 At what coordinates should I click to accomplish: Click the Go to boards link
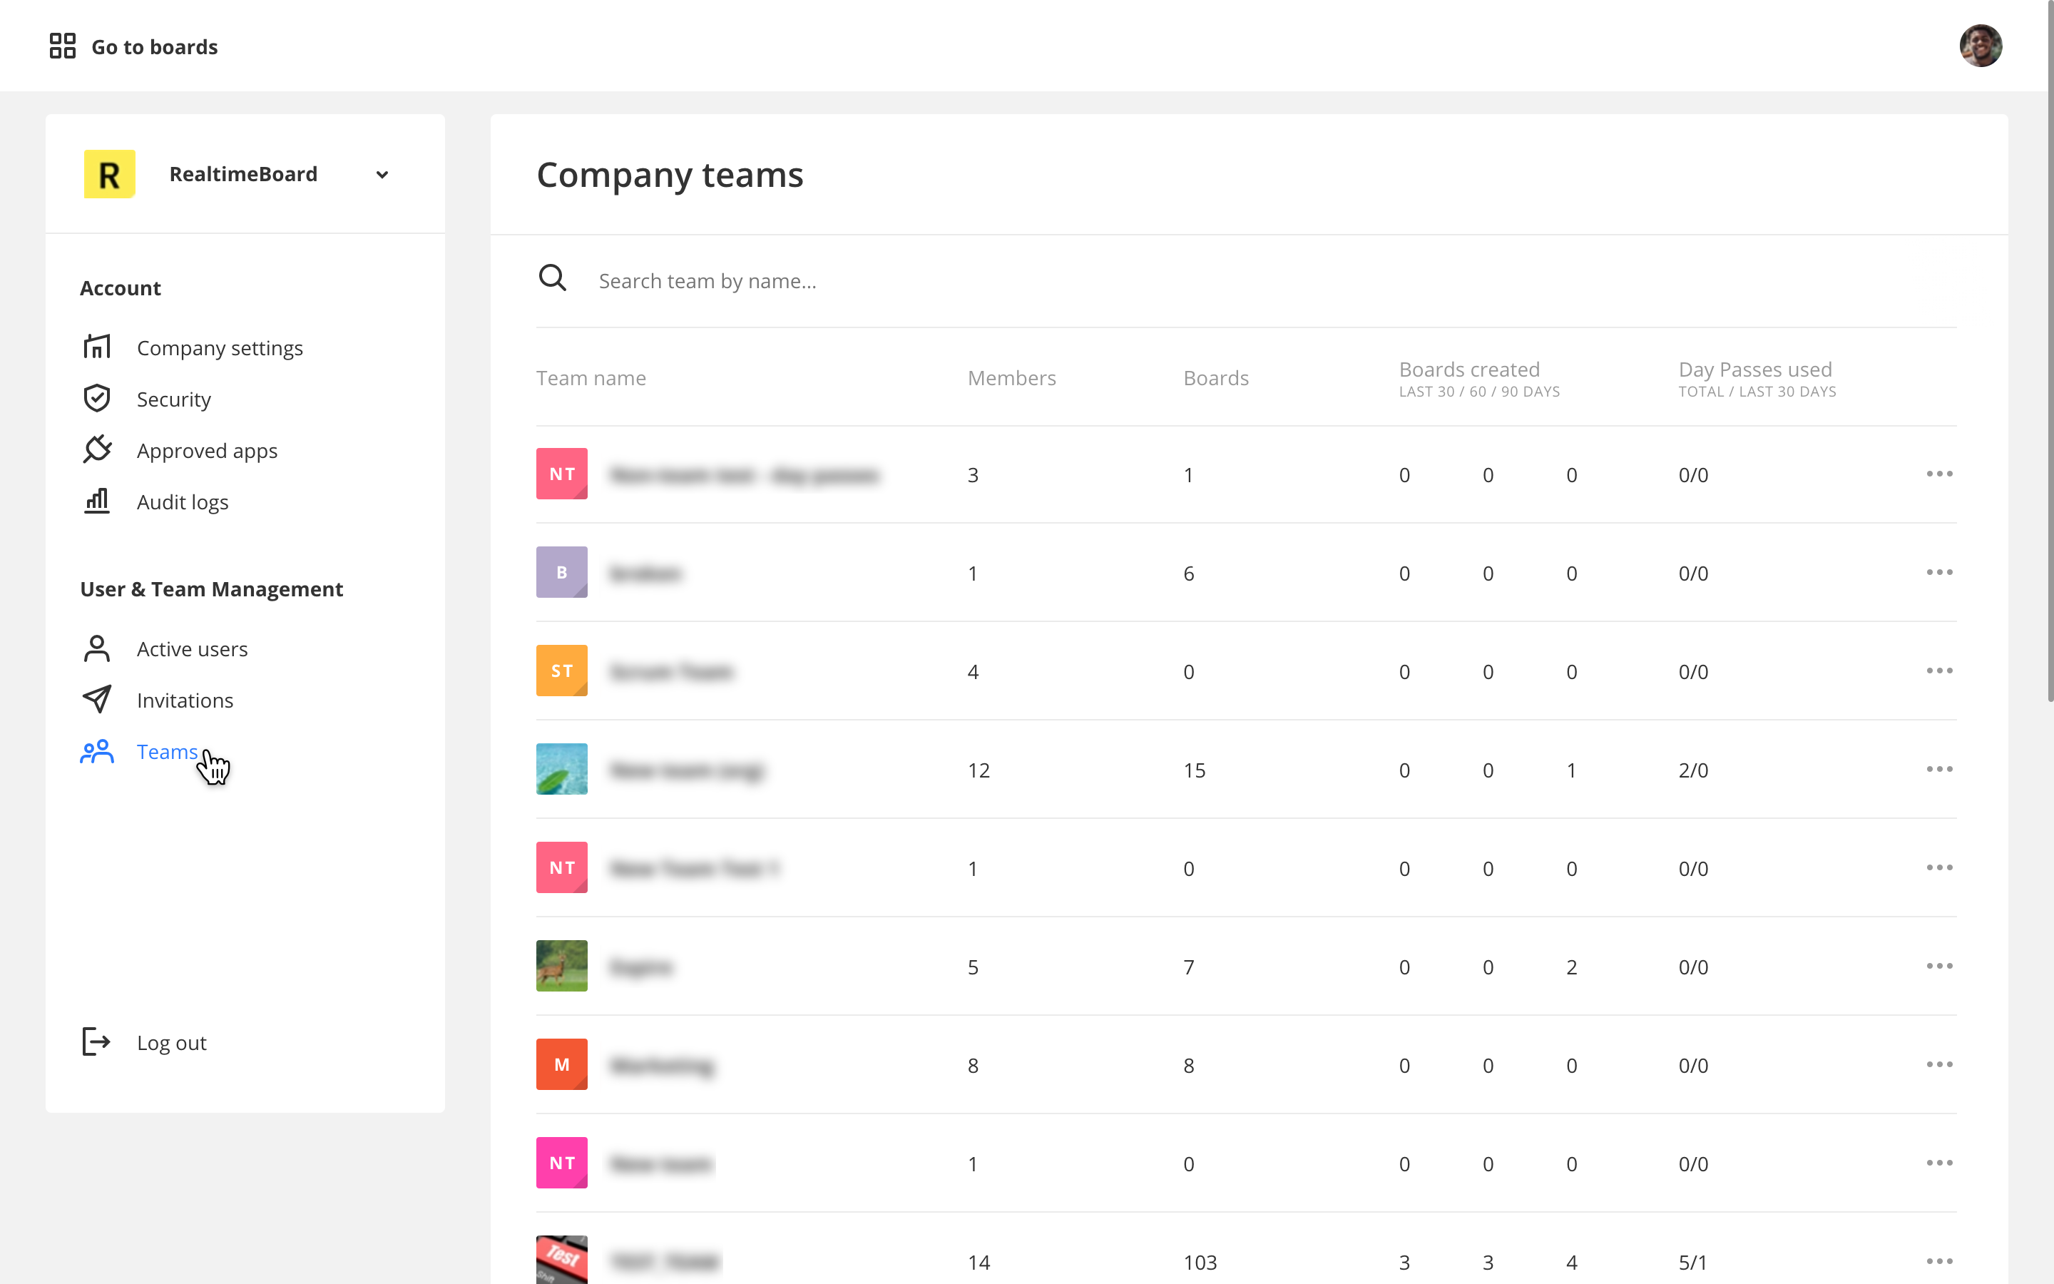(155, 46)
